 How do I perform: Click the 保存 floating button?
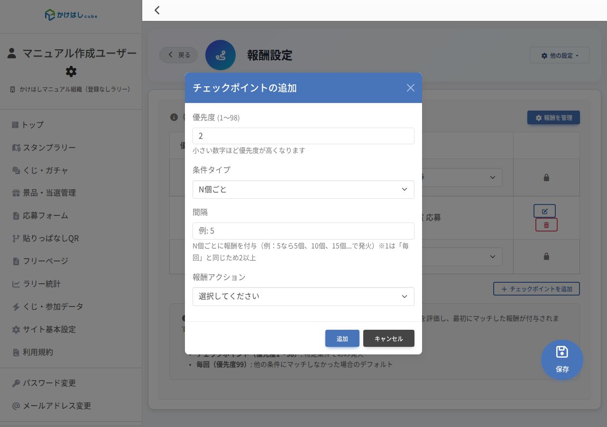(x=562, y=360)
